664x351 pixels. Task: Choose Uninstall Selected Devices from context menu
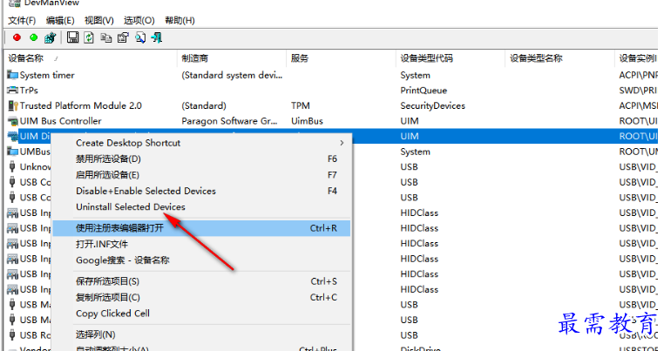131,207
